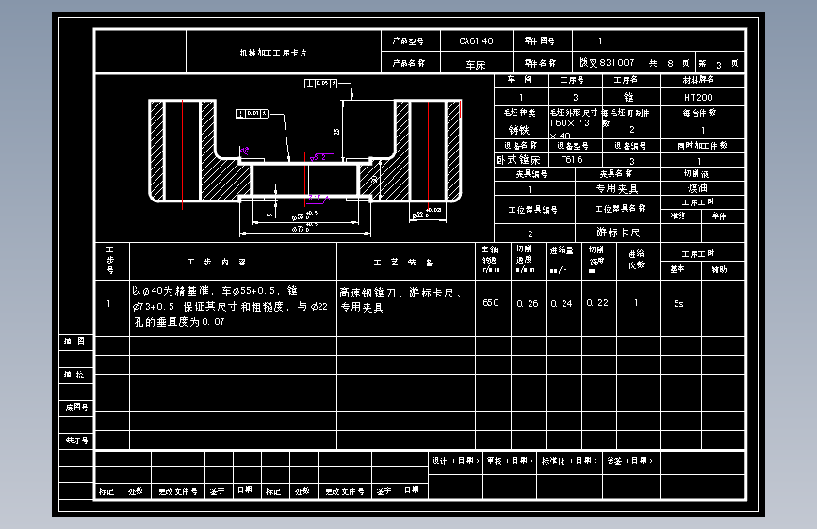
Task: Click the ø22 dimension in the drawing
Action: [x=426, y=213]
